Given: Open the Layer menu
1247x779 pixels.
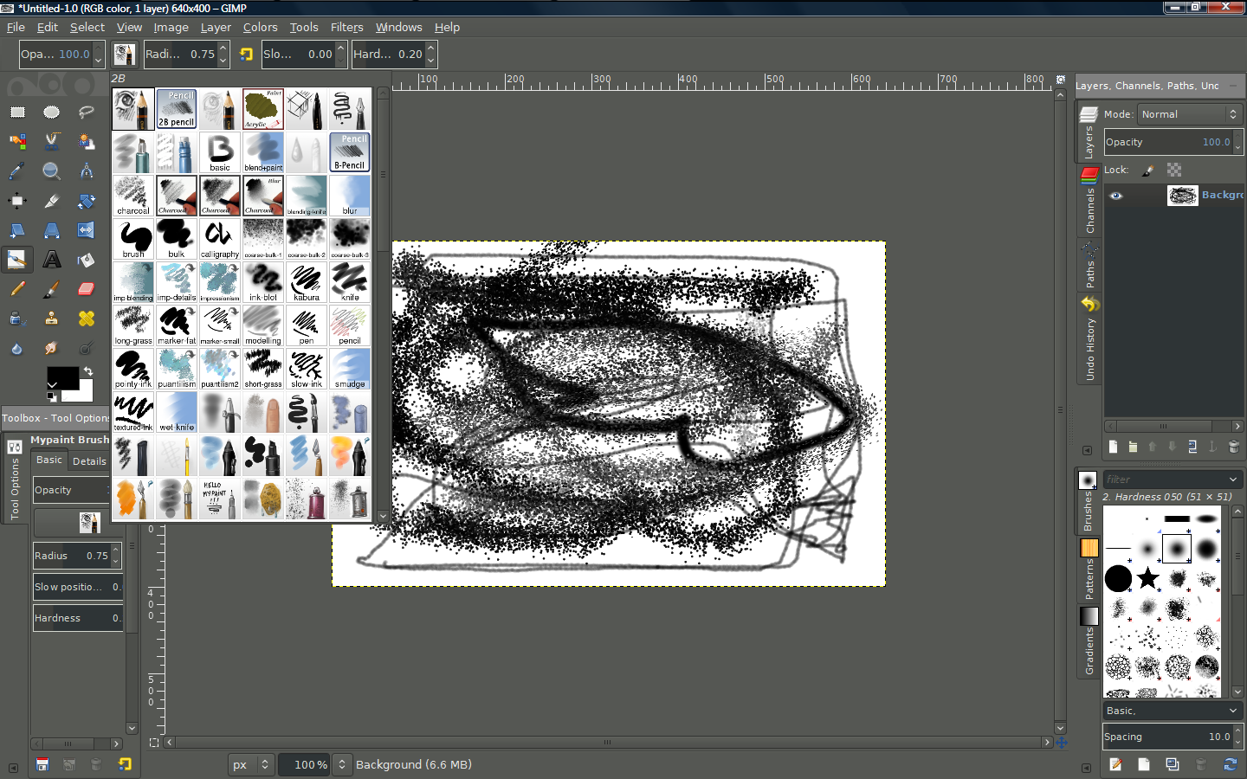Looking at the screenshot, I should pyautogui.click(x=216, y=28).
